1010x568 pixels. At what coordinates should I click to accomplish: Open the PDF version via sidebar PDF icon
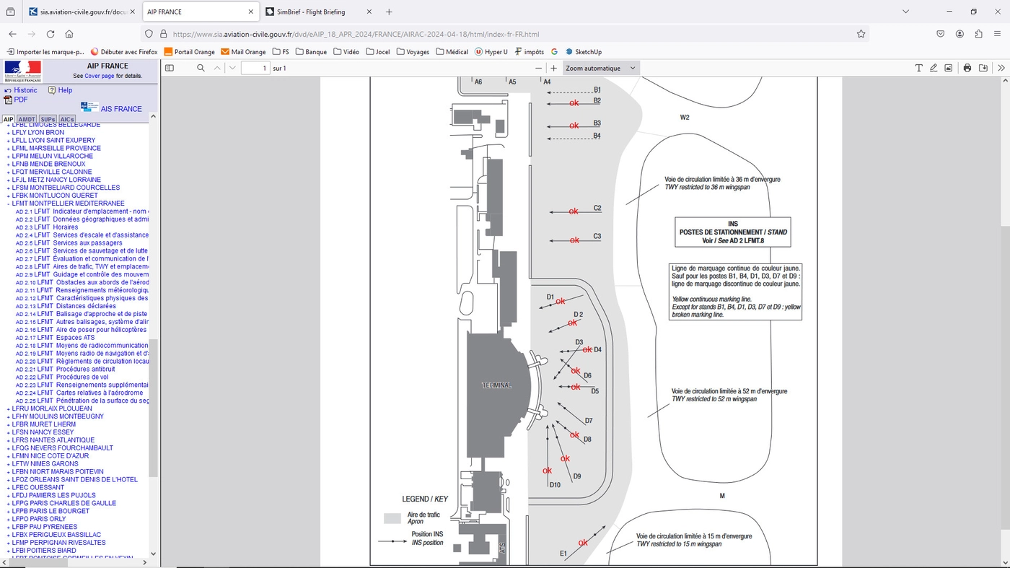tap(9, 100)
